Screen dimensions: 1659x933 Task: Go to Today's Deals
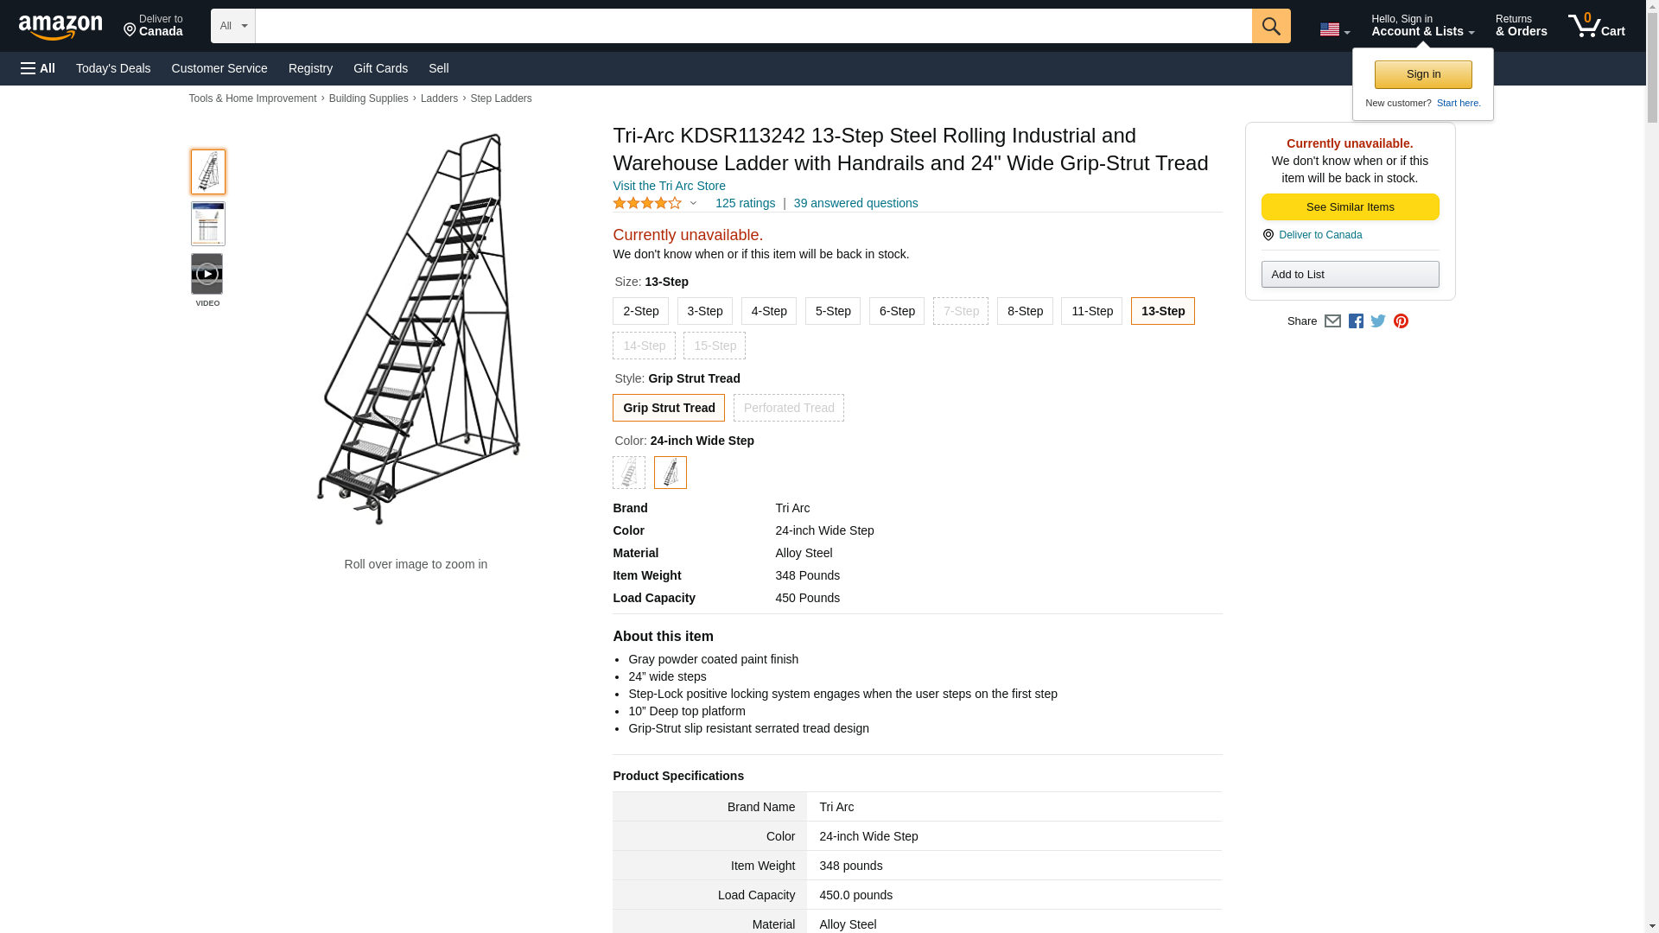tap(113, 68)
